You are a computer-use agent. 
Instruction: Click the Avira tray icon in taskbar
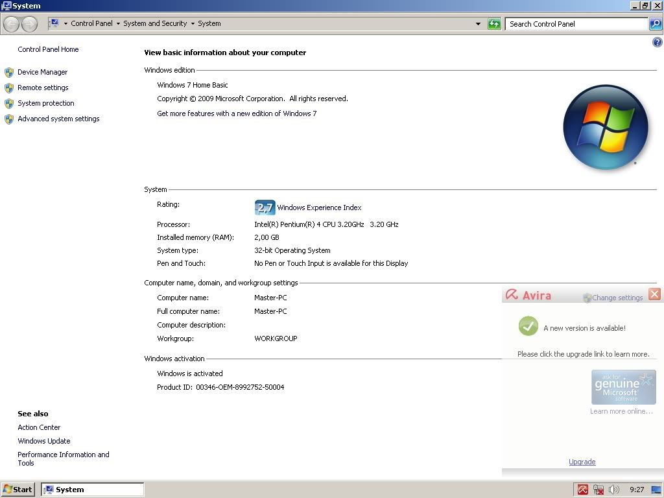583,490
